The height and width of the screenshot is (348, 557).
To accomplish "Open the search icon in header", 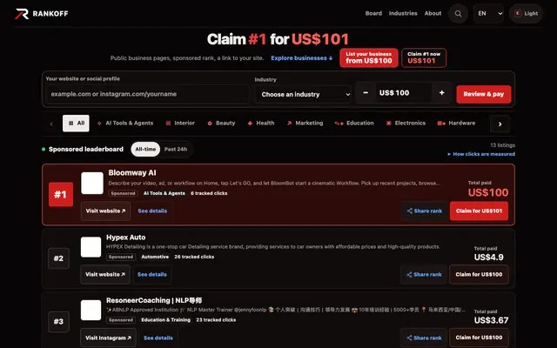I will [x=458, y=14].
